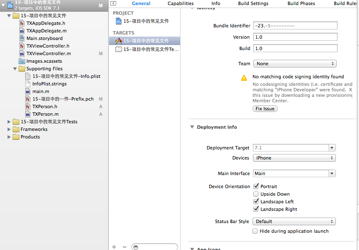Screen dimensions: 359x250
Task: Select the Images.xcassets file name
Action: click(44, 61)
